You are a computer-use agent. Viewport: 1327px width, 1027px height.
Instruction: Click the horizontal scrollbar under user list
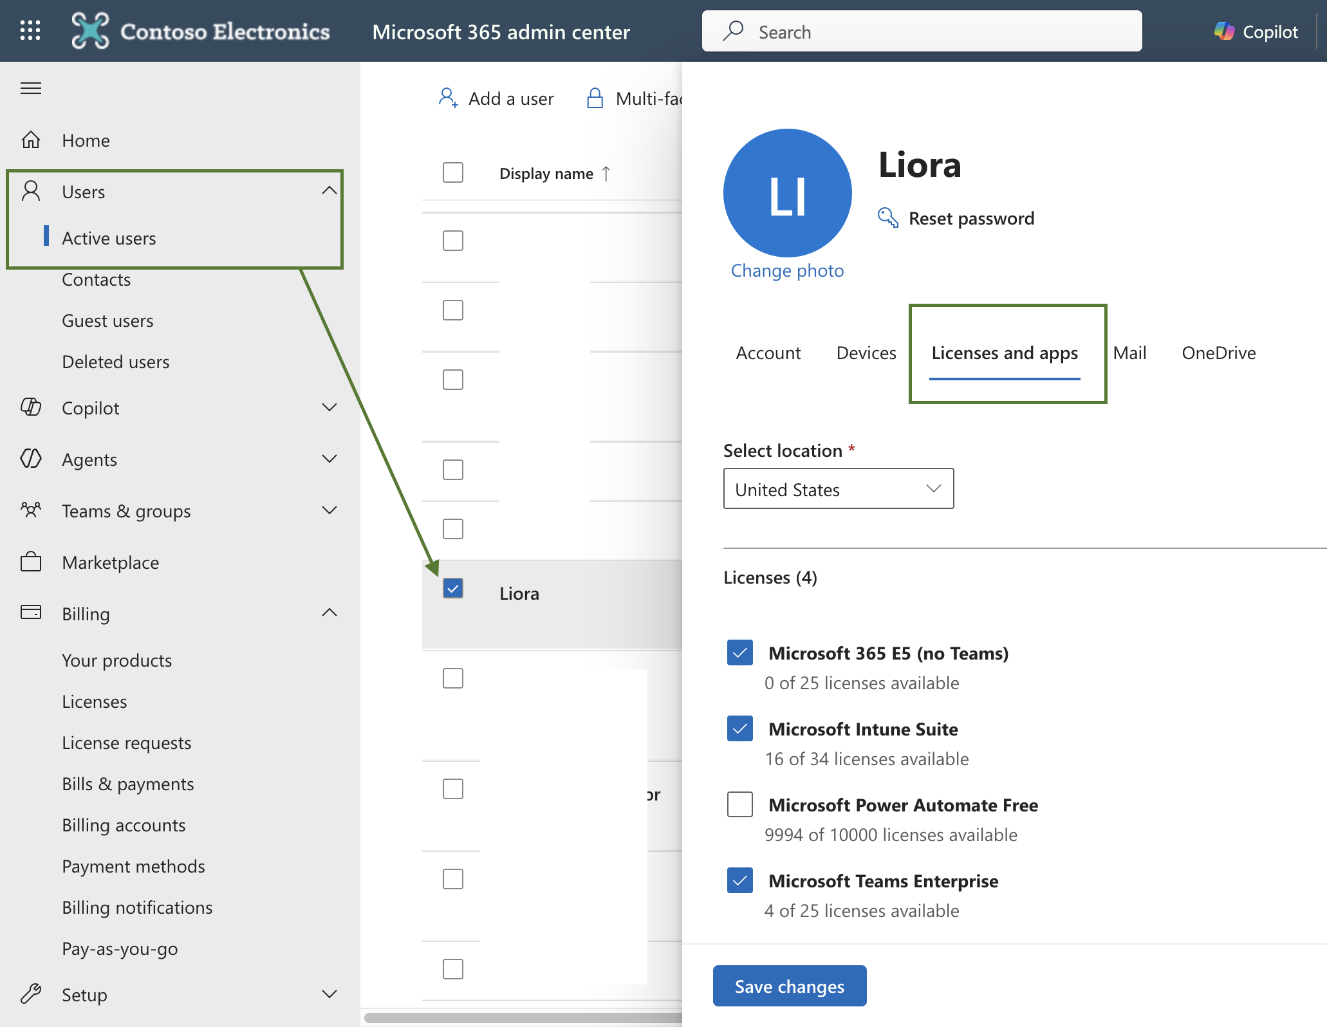click(x=523, y=1017)
